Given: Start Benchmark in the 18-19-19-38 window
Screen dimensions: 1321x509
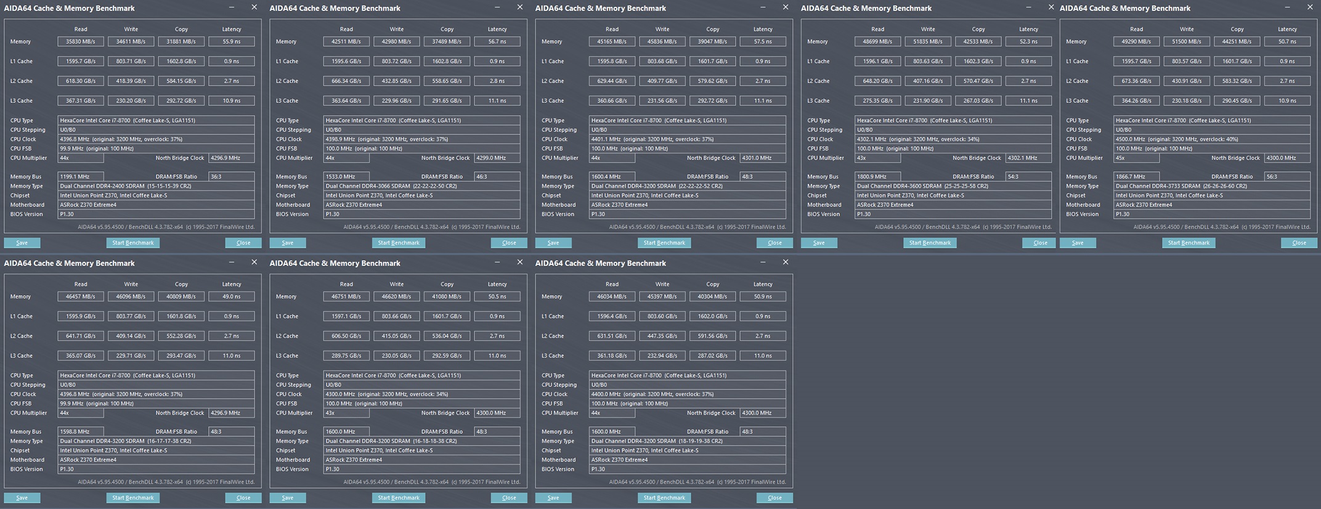Looking at the screenshot, I should pos(664,498).
